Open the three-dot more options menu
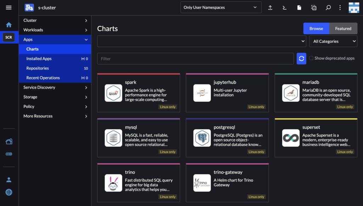The image size is (363, 206). (340, 7)
